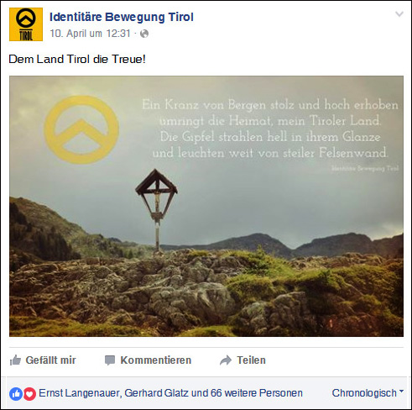The height and width of the screenshot is (410, 412).
Task: Click the public globe privacy icon
Action: click(x=144, y=34)
